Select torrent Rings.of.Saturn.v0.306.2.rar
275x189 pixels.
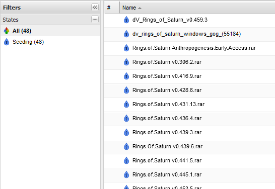(189, 62)
